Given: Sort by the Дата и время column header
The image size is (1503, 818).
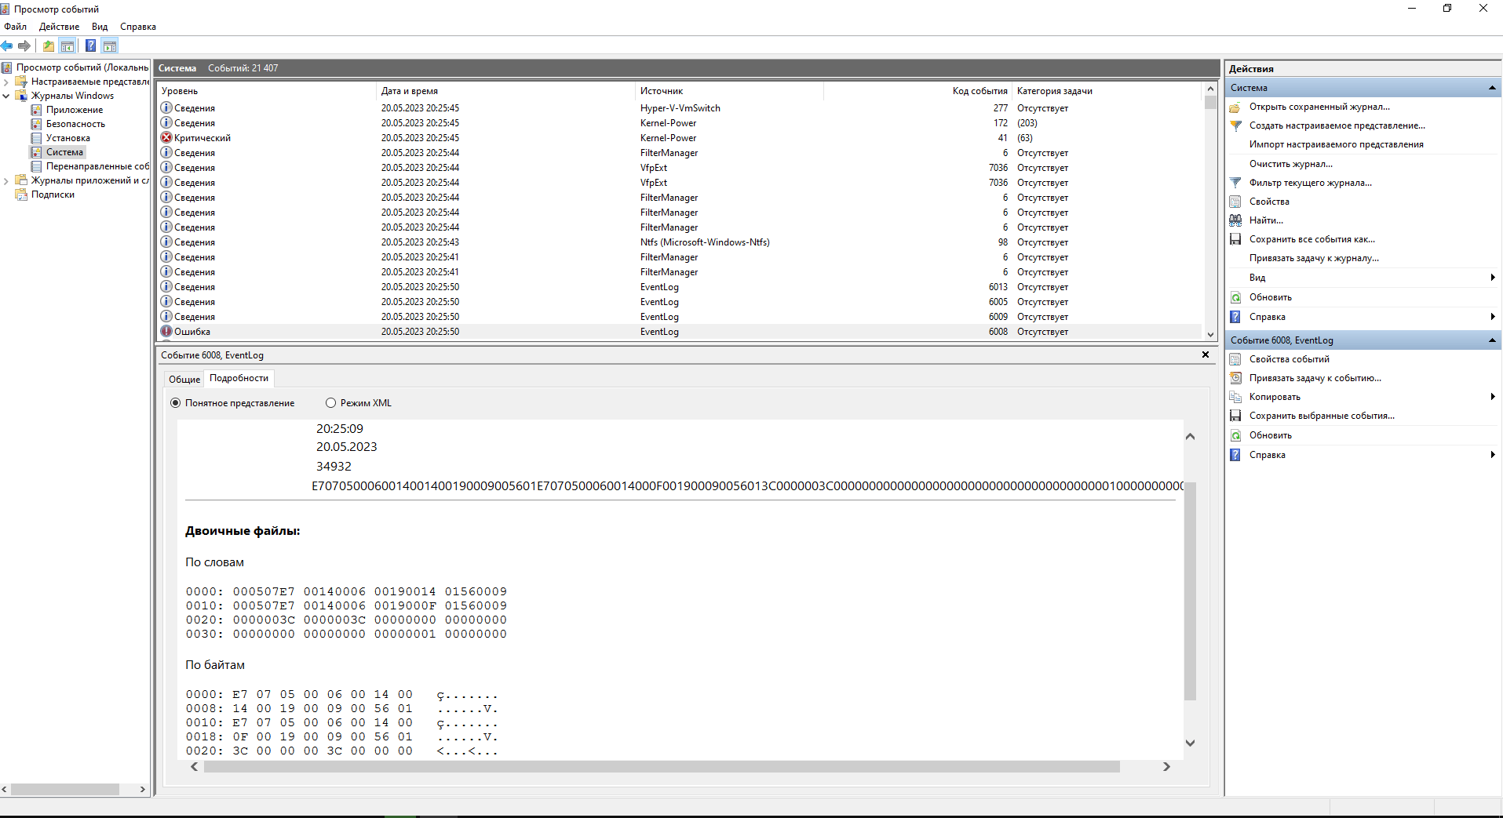Looking at the screenshot, I should [506, 91].
